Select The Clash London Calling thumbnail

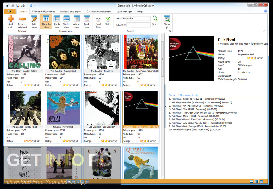pos(25,52)
